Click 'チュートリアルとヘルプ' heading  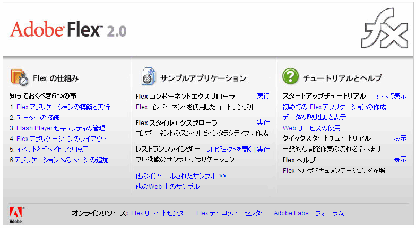coord(342,78)
